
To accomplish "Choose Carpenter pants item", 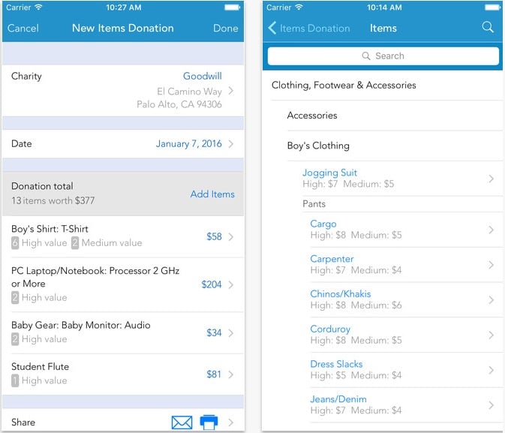I will [x=332, y=259].
